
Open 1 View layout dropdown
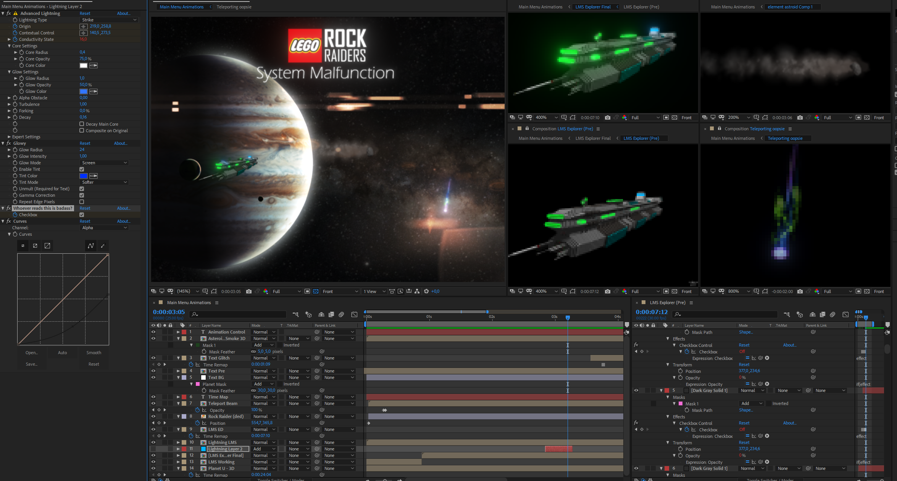tap(374, 292)
